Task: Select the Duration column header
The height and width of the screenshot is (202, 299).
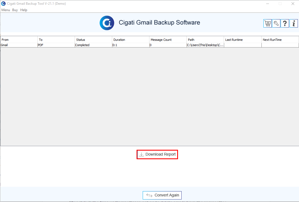Action: (x=131, y=40)
